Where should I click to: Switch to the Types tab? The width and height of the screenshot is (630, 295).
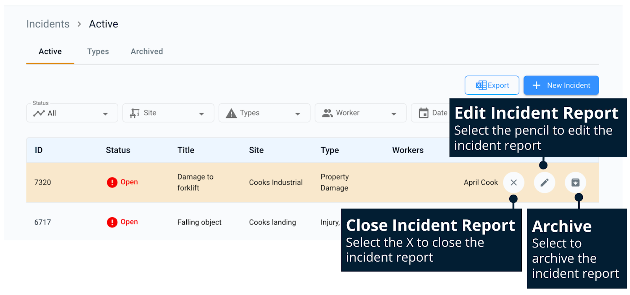98,51
